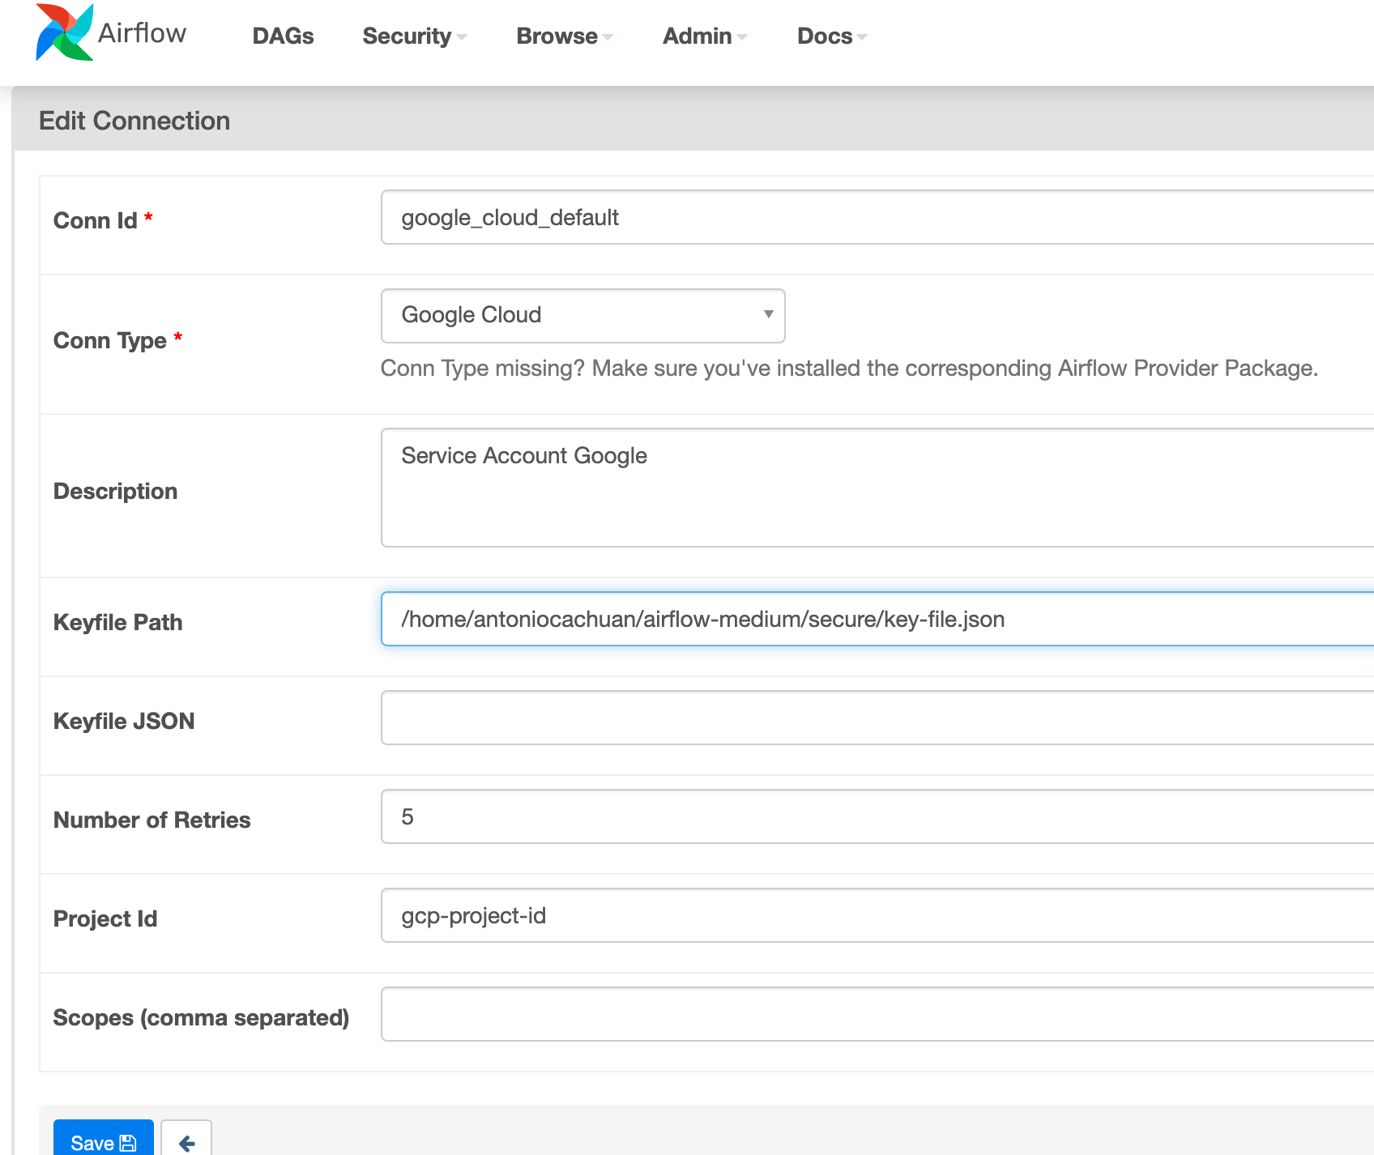1374x1155 pixels.
Task: Click the Description label
Action: (115, 491)
